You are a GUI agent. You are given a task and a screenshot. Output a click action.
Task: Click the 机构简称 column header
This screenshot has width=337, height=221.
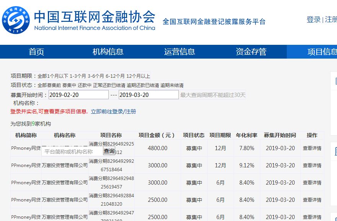pos(26,135)
